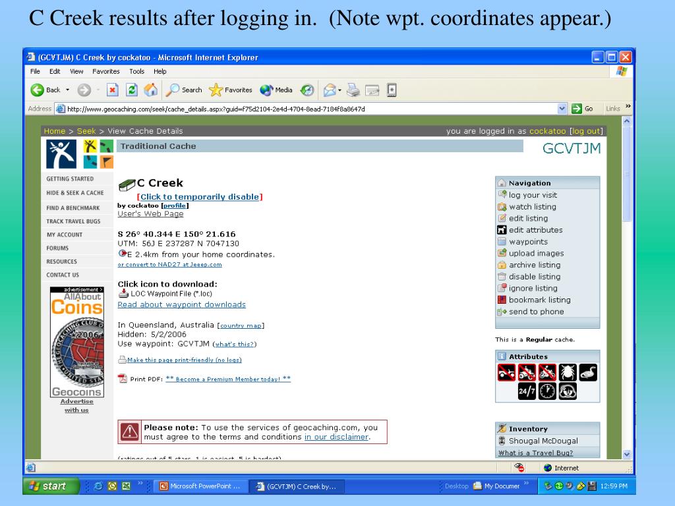The width and height of the screenshot is (675, 506).
Task: Open the View menu
Action: point(76,71)
